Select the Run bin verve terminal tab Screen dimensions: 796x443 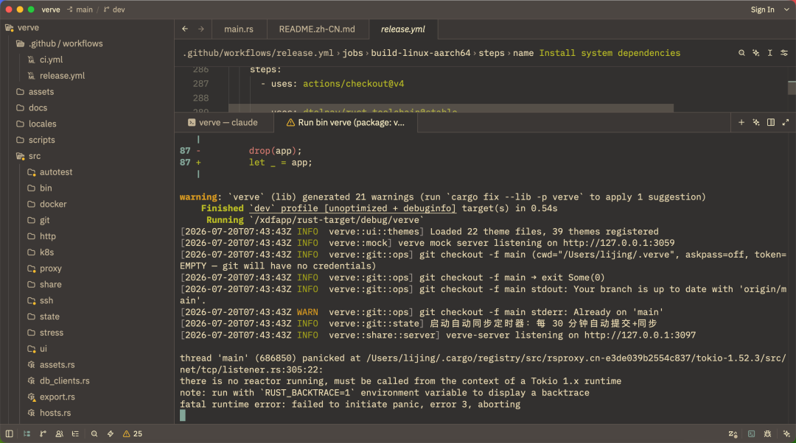[x=346, y=122]
